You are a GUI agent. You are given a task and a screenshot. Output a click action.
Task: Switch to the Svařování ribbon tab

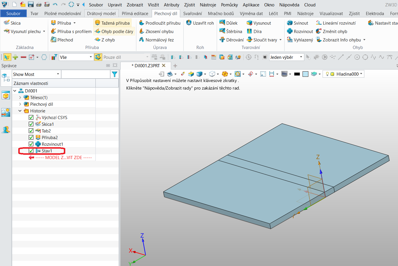point(193,13)
